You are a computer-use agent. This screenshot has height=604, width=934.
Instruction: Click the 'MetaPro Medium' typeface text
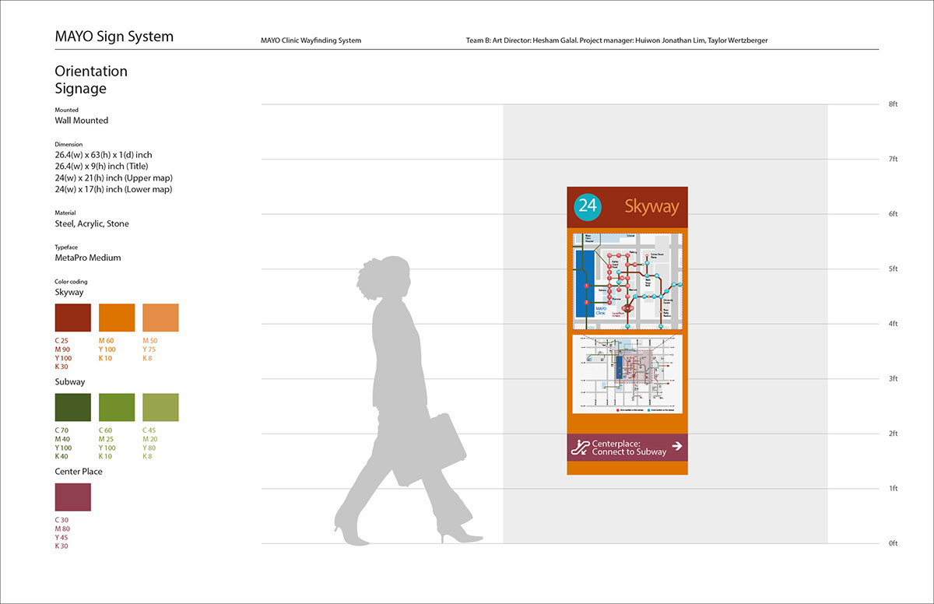(x=88, y=258)
